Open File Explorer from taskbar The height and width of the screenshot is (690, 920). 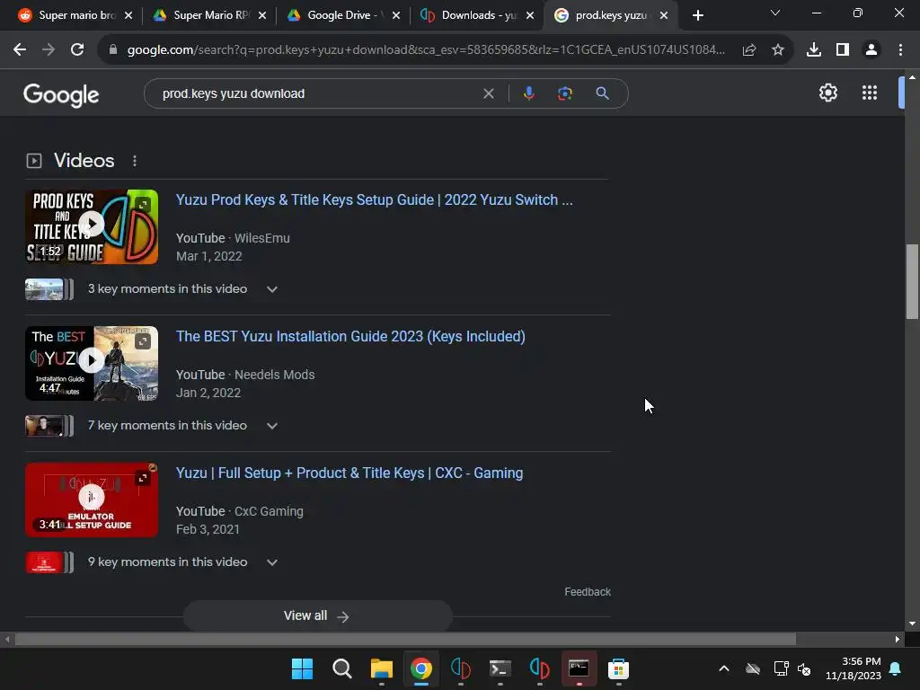(381, 668)
